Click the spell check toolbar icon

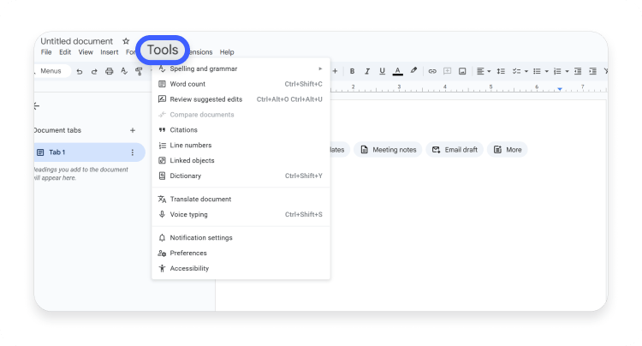[x=124, y=71]
